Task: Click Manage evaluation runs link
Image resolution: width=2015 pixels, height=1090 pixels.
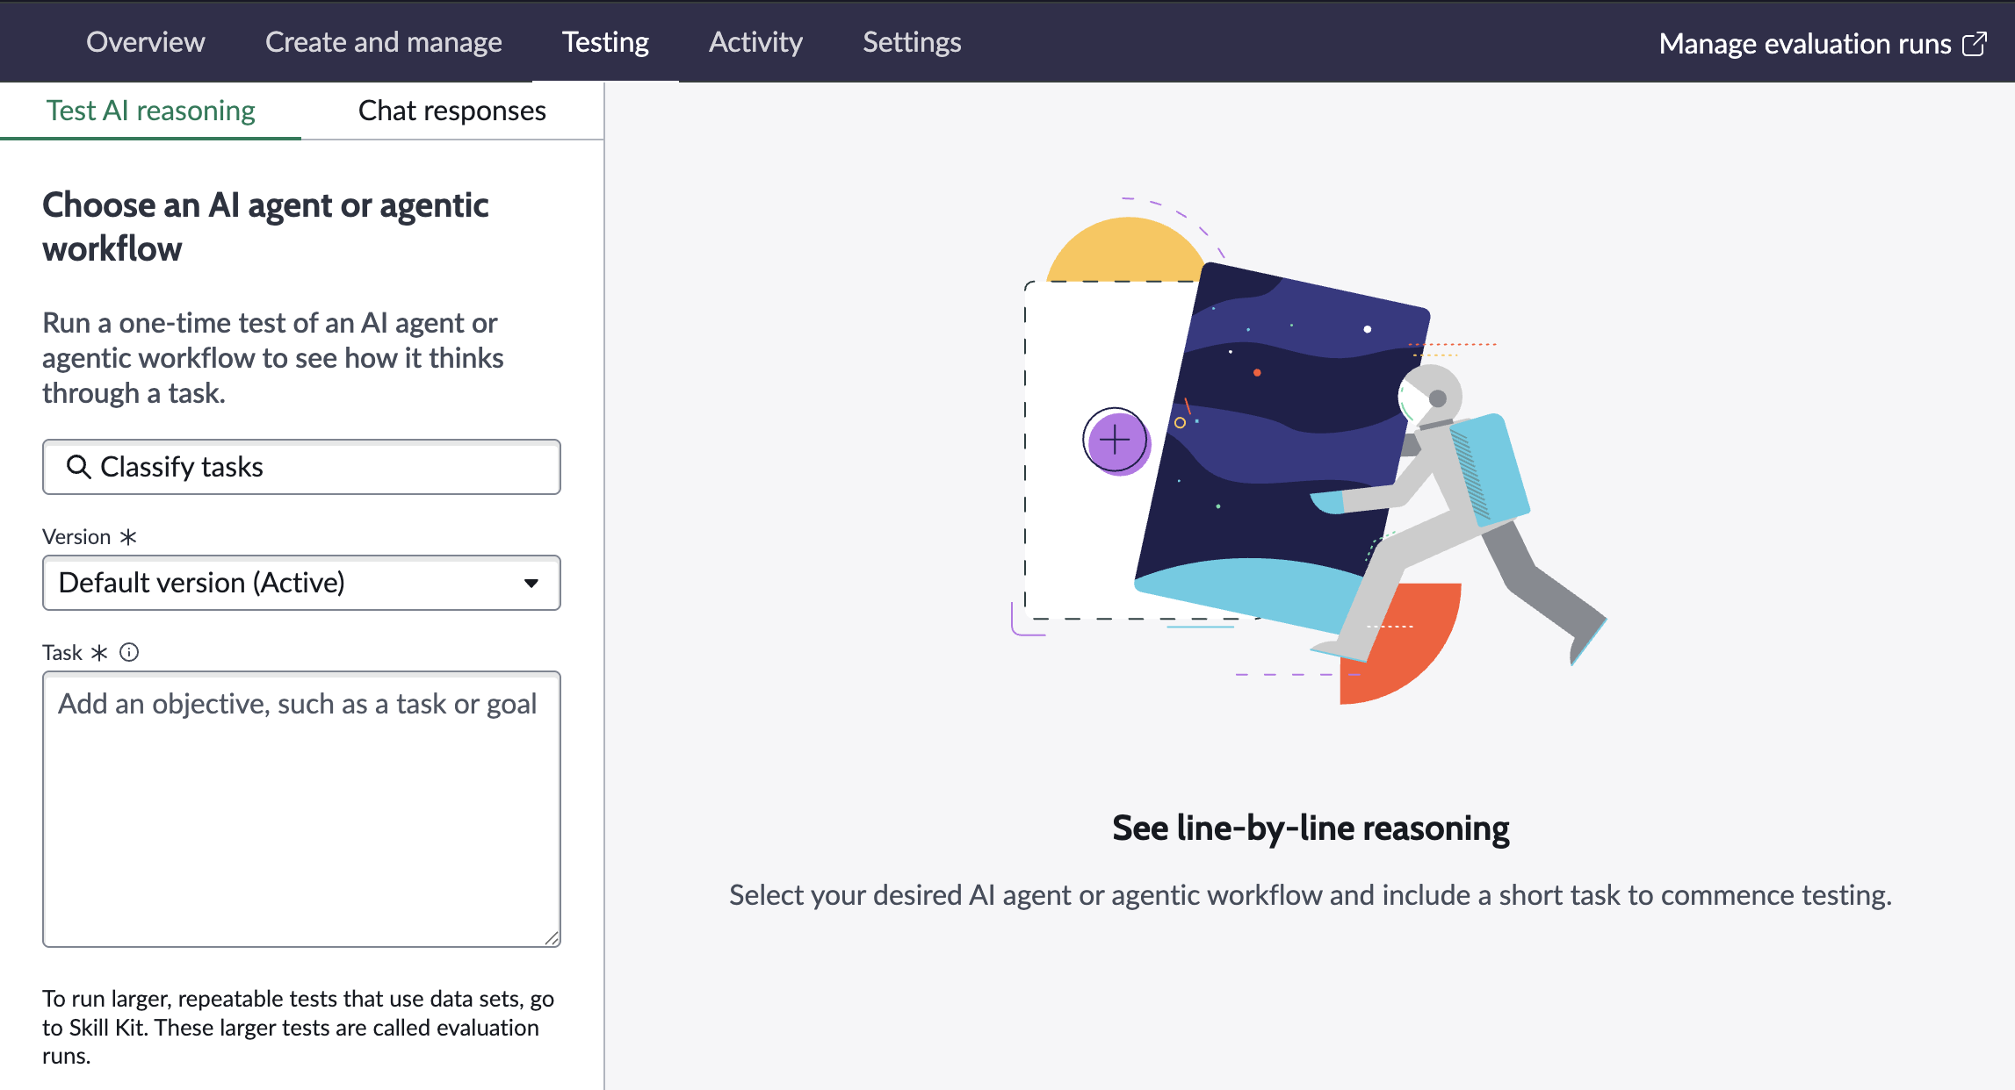Action: [1822, 44]
